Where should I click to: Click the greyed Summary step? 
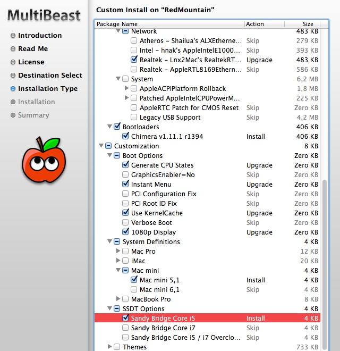(x=33, y=115)
